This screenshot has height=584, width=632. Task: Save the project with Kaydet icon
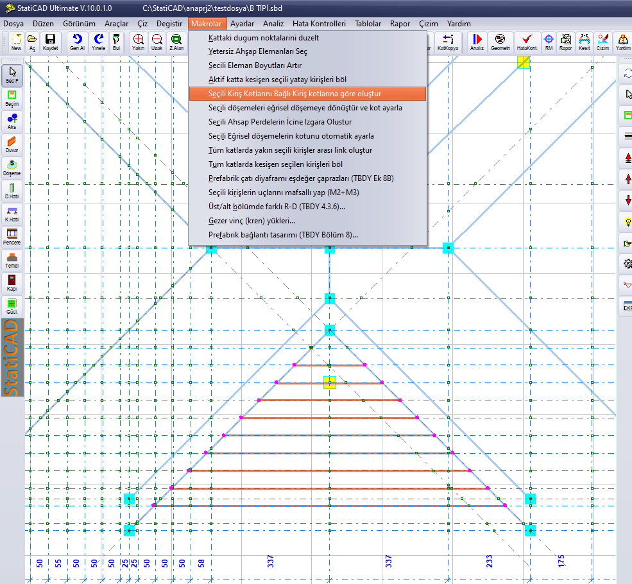click(51, 42)
